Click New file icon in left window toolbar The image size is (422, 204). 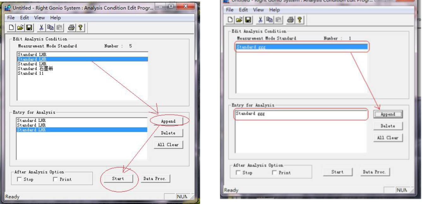point(11,28)
